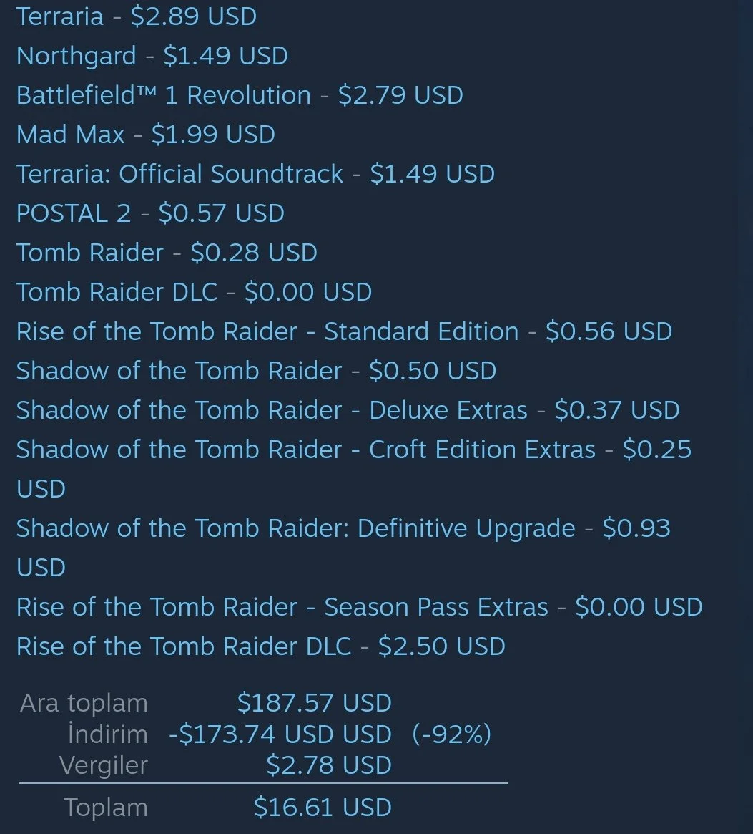
Task: Click the Ara toplam $187.57 USD amount
Action: (x=314, y=702)
